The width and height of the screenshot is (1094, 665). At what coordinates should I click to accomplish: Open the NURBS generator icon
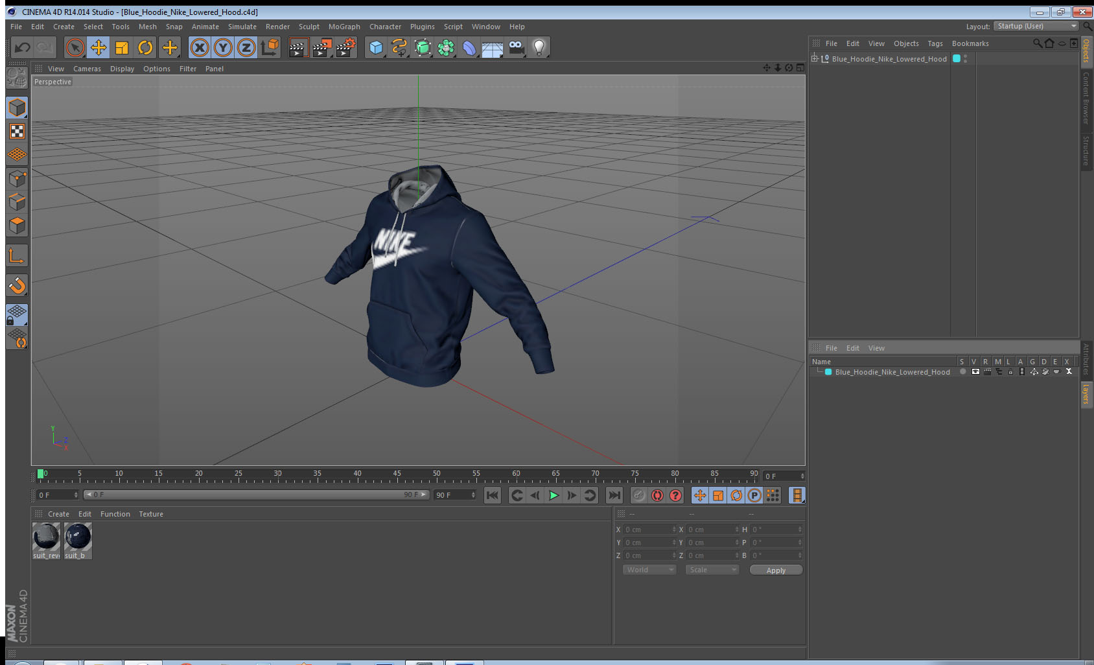[423, 47]
